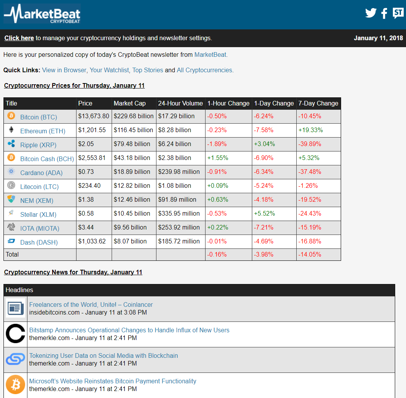
Task: Open the View in Browser link
Action: (x=64, y=70)
